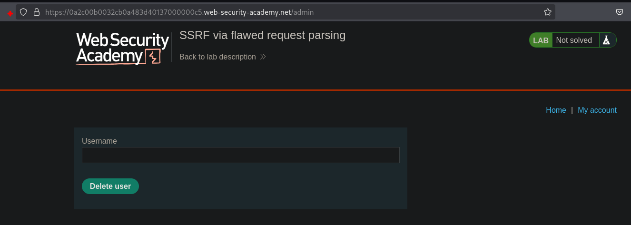Screen dimensions: 631x225
Task: Click the Not solved status label
Action: point(574,40)
